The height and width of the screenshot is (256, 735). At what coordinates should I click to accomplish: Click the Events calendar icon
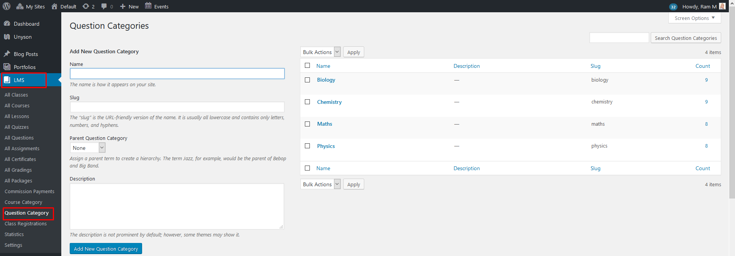click(x=148, y=6)
